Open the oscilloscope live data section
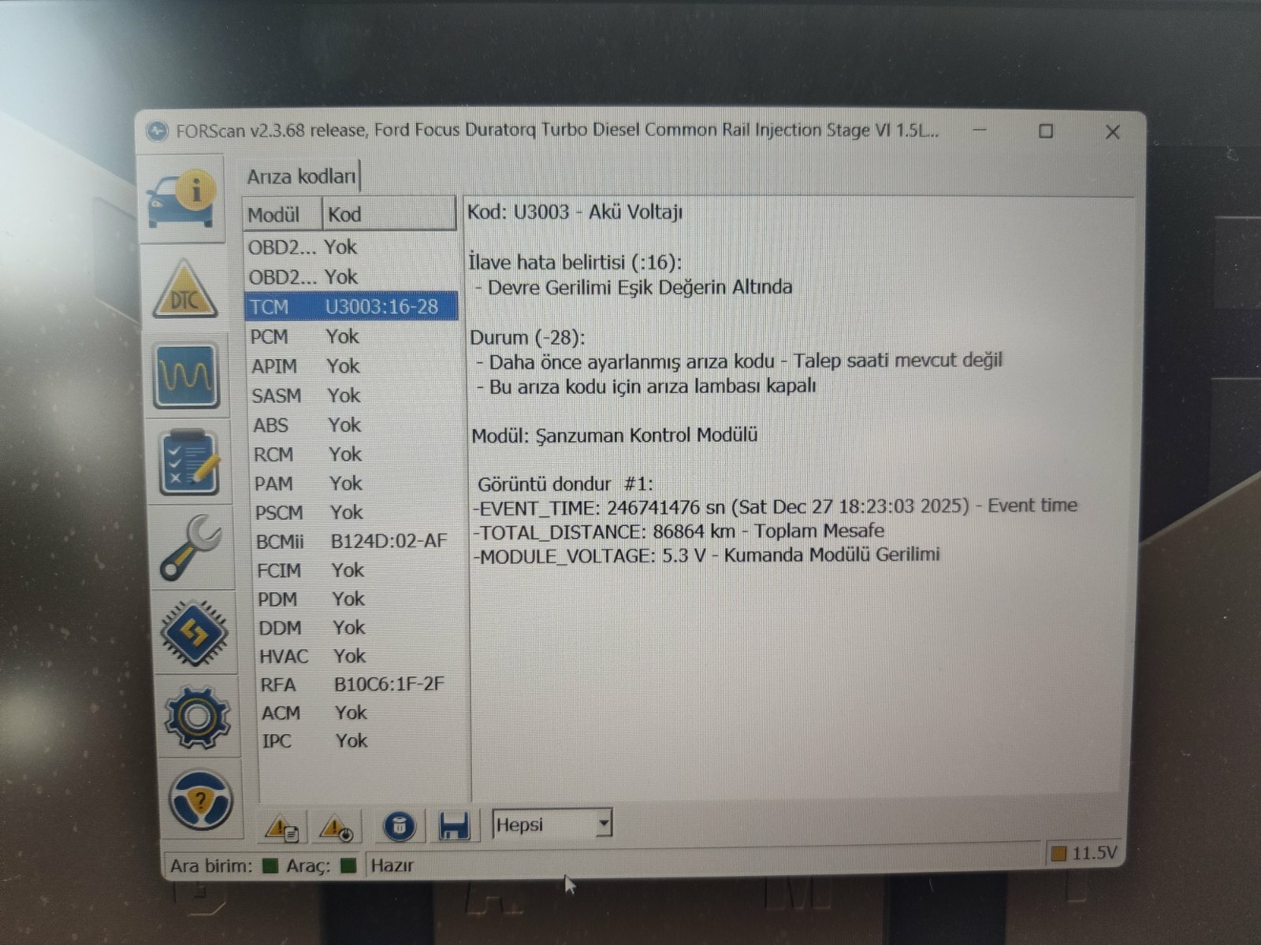This screenshot has width=1261, height=945. pyautogui.click(x=186, y=376)
